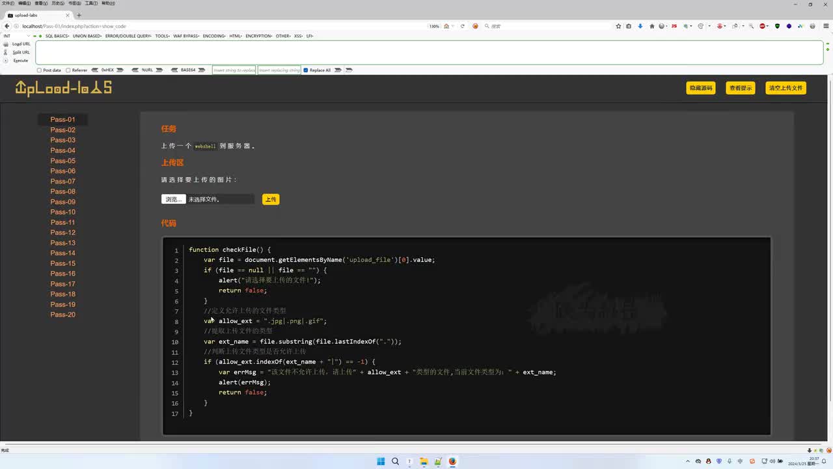This screenshot has height=469, width=833.
Task: Expand the HTML menu in HackBar
Action: point(236,36)
